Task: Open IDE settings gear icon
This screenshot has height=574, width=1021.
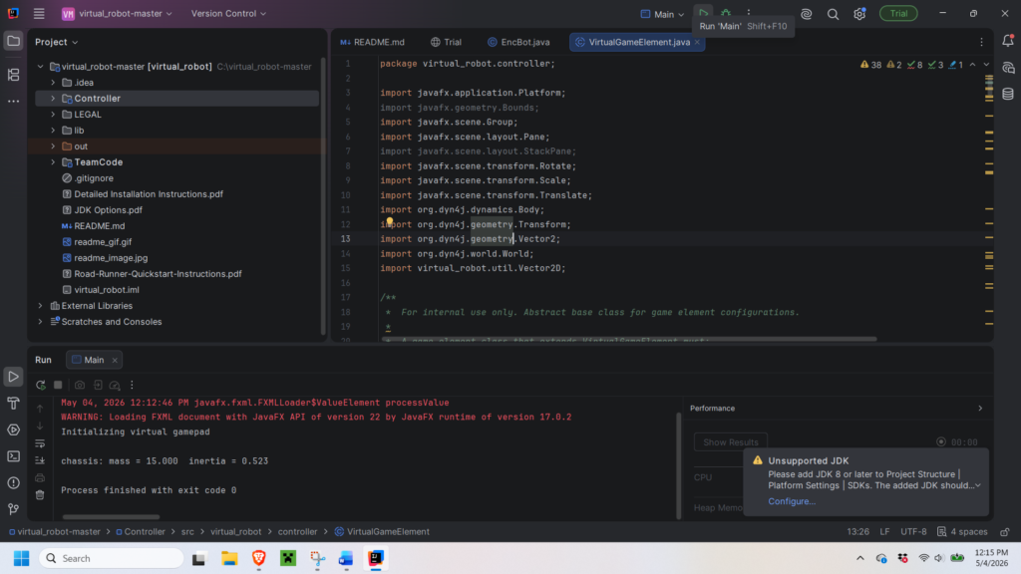Action: (859, 14)
